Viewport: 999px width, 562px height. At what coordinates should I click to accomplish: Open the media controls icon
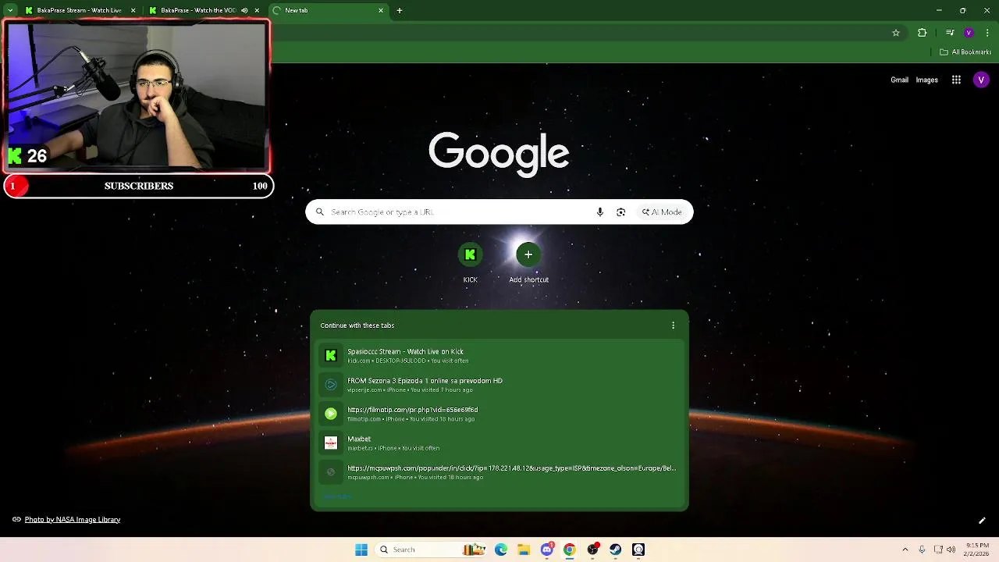950,33
